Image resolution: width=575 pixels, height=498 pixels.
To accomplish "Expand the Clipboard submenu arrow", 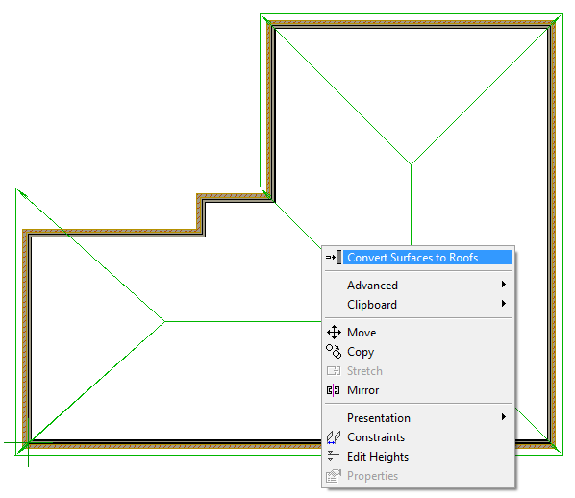I will (504, 304).
